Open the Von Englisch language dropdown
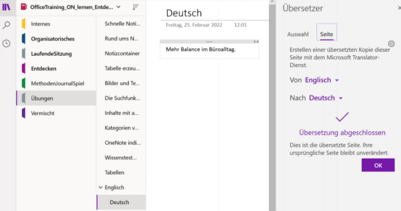 click(322, 80)
